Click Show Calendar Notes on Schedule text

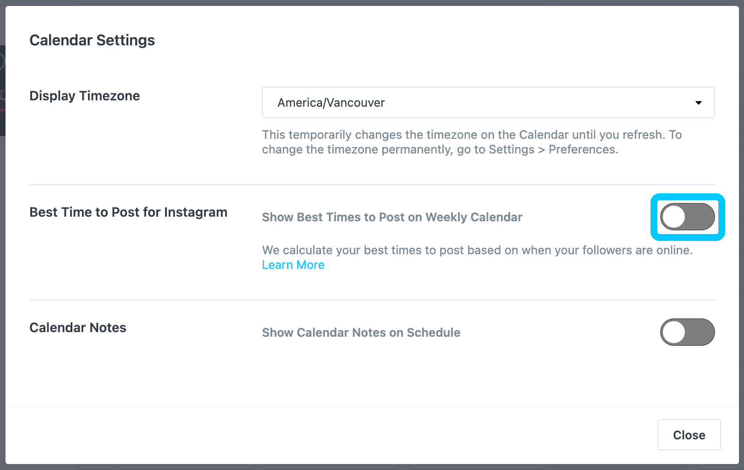[x=361, y=333]
